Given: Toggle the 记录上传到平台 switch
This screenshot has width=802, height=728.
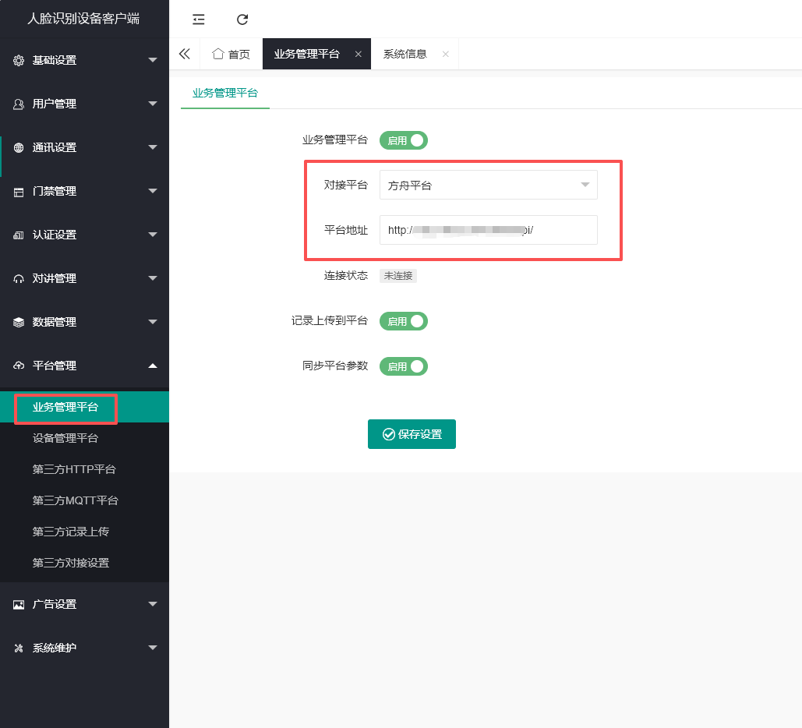Looking at the screenshot, I should [404, 321].
